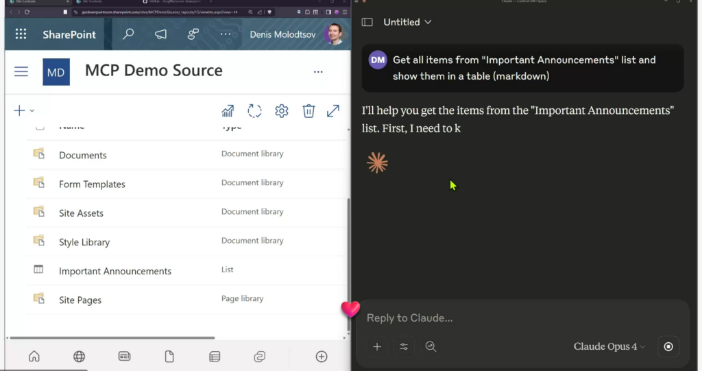The image size is (702, 371).
Task: Open the announcements megaphone icon
Action: coord(160,34)
